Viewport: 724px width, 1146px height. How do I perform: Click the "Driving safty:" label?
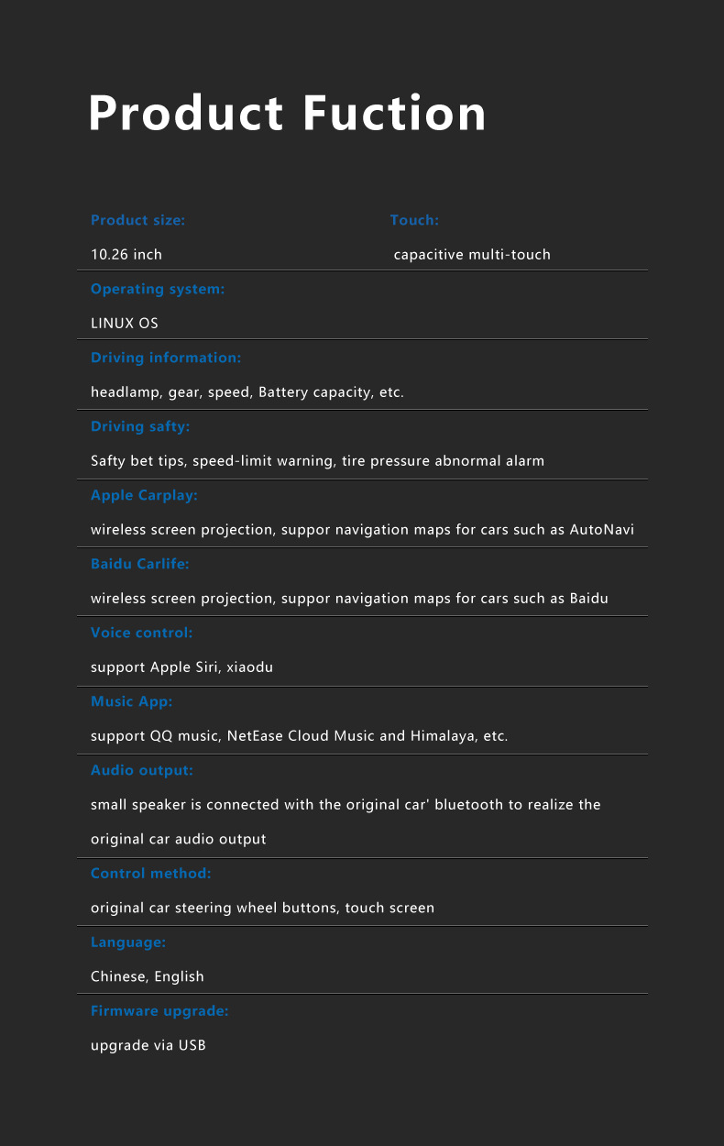[x=140, y=426]
